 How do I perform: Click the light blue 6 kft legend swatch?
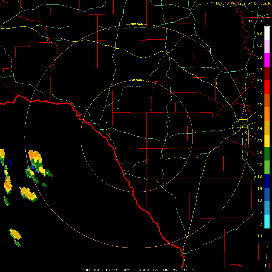pyautogui.click(x=267, y=208)
